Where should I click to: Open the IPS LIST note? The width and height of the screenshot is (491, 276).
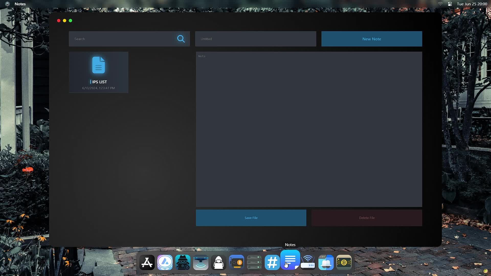pos(98,72)
